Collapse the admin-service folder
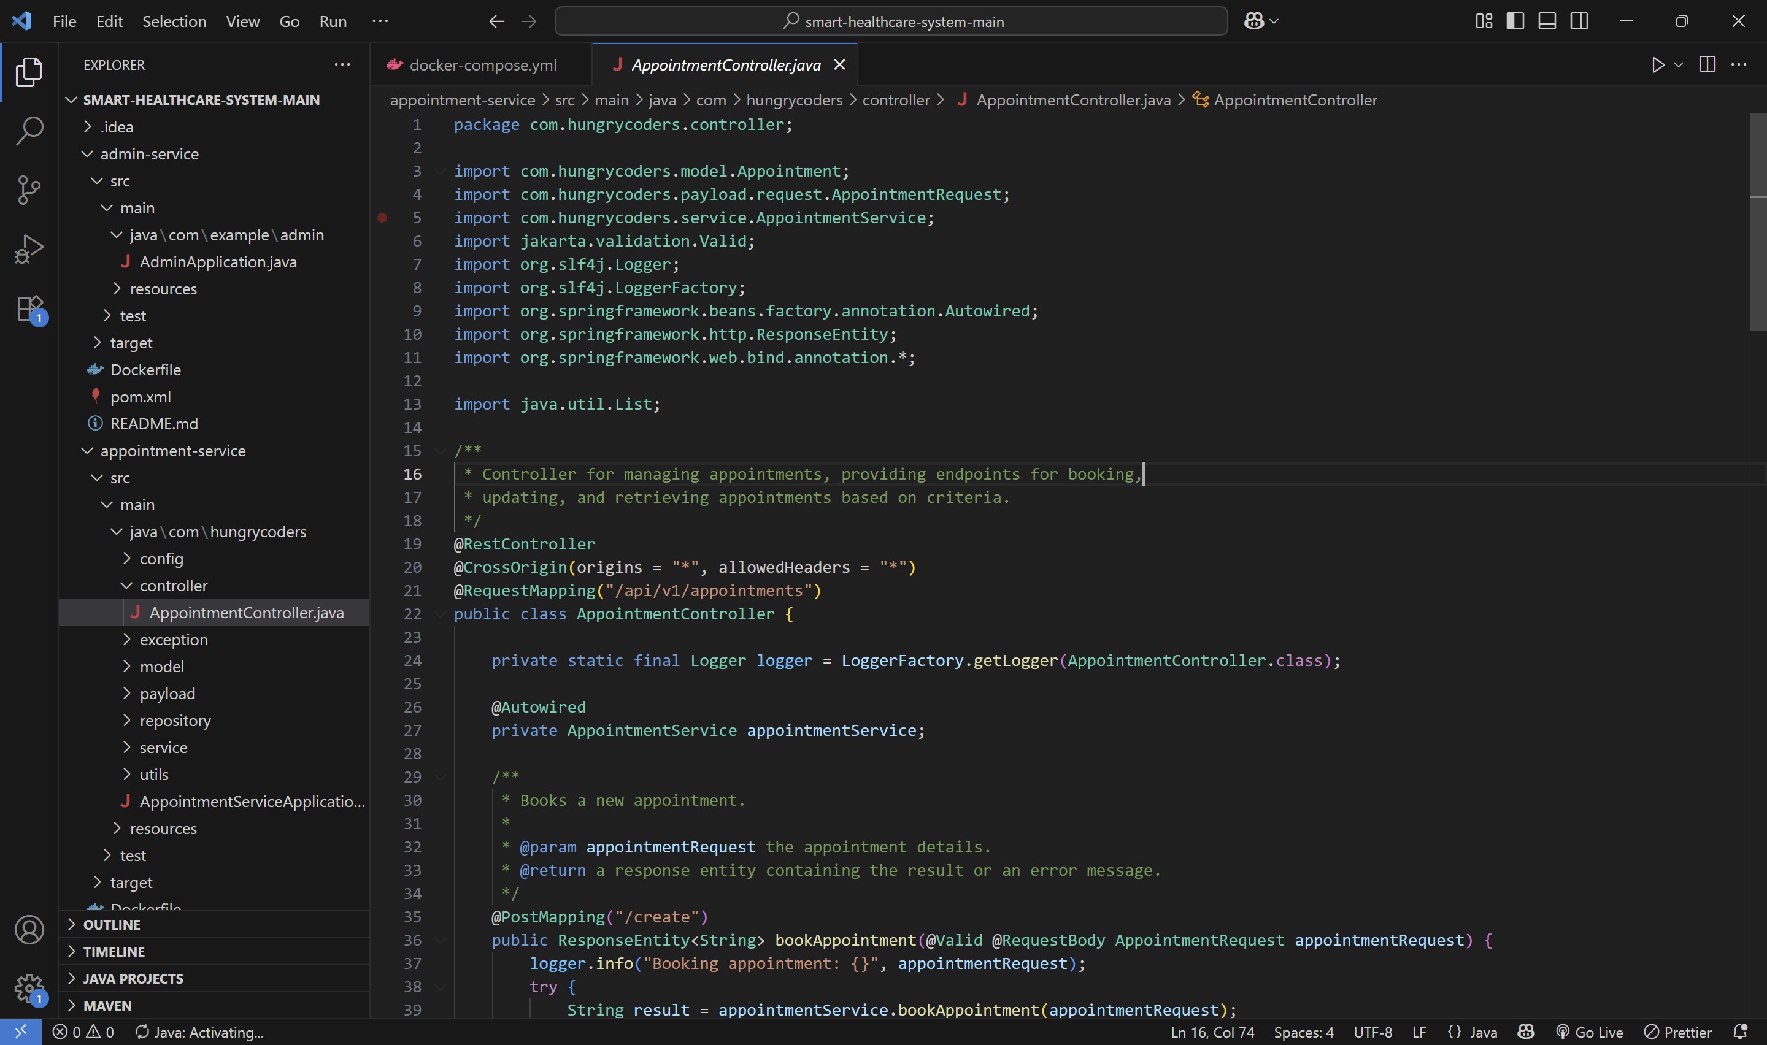The image size is (1767, 1045). 149,153
